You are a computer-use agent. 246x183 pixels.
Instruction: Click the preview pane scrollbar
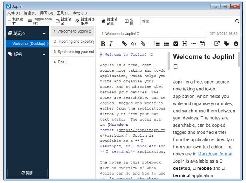239,60
